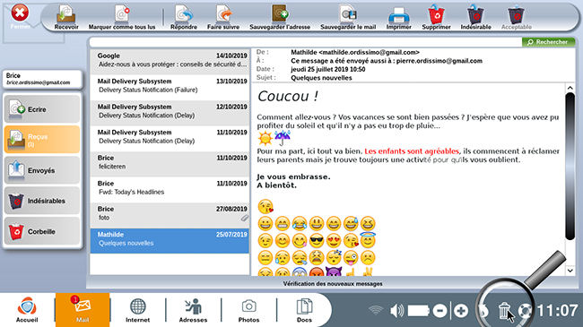583x327 pixels.
Task: Save sender via Sauvegarder l'adresse
Action: point(280,17)
